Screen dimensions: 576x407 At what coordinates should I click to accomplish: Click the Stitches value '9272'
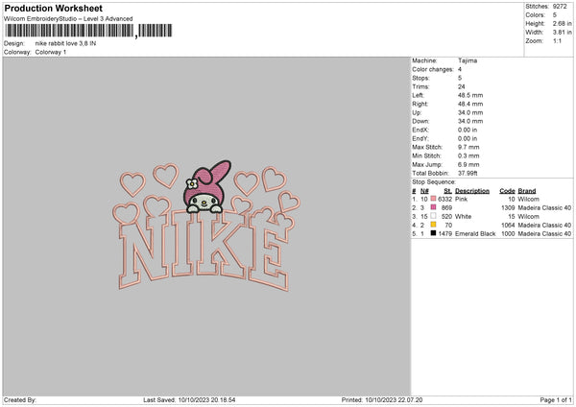click(x=560, y=7)
